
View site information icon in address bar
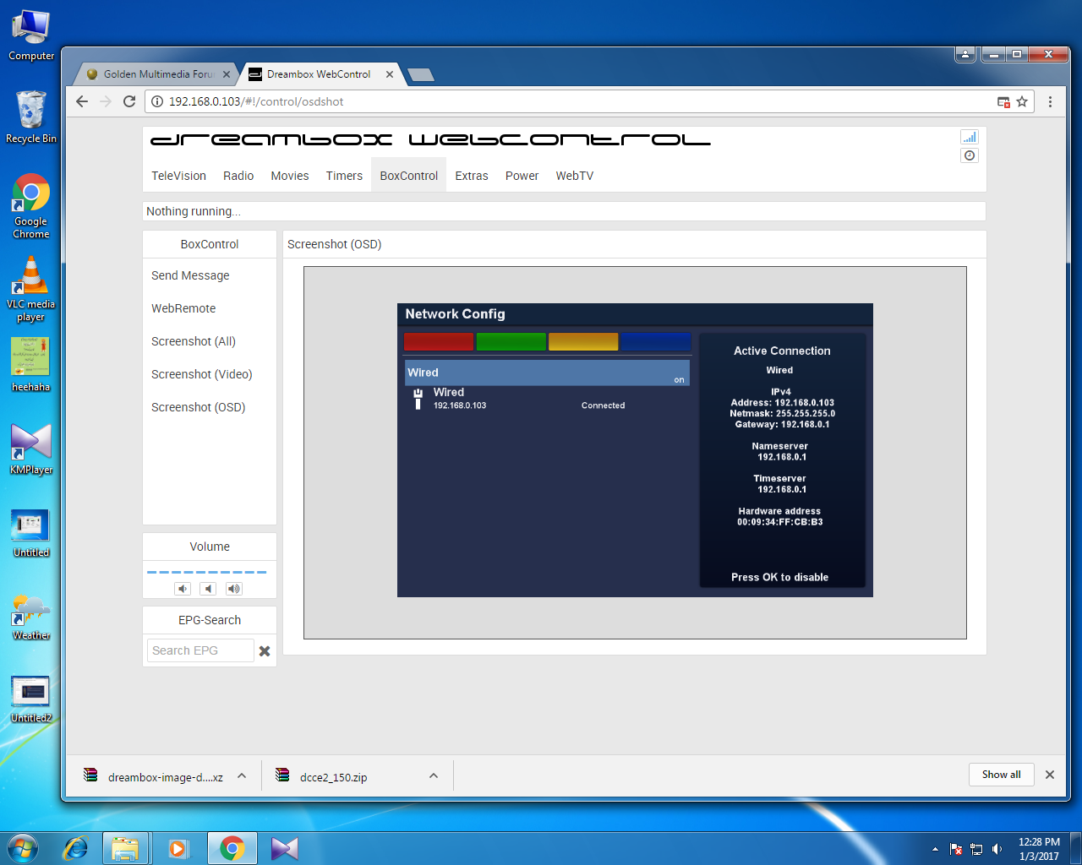[157, 101]
